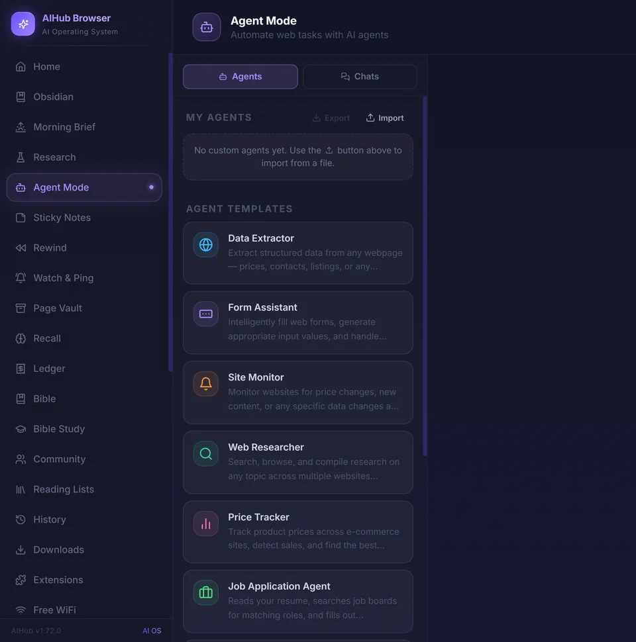
Task: Click the Job Application Agent briefcase icon
Action: click(206, 592)
